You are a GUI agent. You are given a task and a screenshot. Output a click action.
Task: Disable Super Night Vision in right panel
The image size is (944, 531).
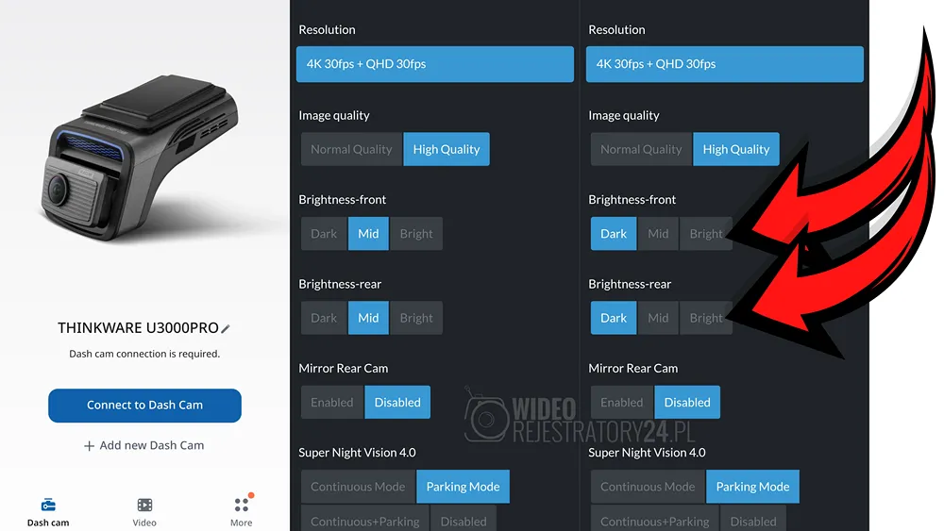click(753, 521)
